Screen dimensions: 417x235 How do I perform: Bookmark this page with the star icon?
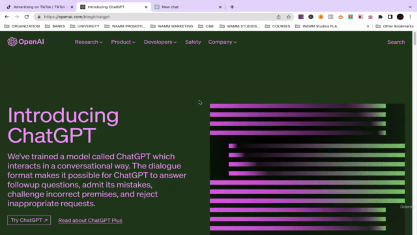pyautogui.click(x=289, y=17)
